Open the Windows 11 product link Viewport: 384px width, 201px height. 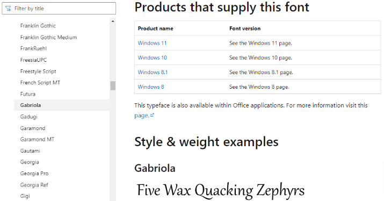[x=152, y=43]
